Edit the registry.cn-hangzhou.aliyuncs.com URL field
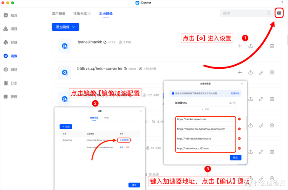 point(206,129)
